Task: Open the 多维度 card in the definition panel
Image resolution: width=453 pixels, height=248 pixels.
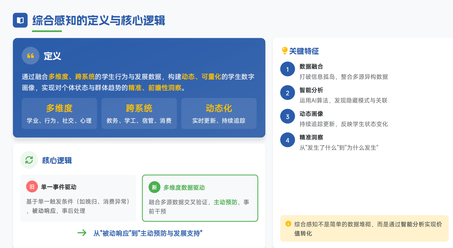Action: coord(59,113)
